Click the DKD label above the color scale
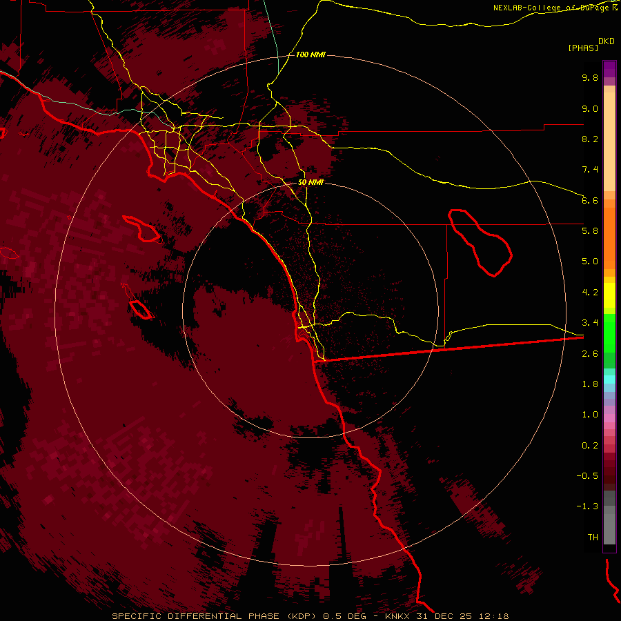621x621 pixels. [x=607, y=41]
